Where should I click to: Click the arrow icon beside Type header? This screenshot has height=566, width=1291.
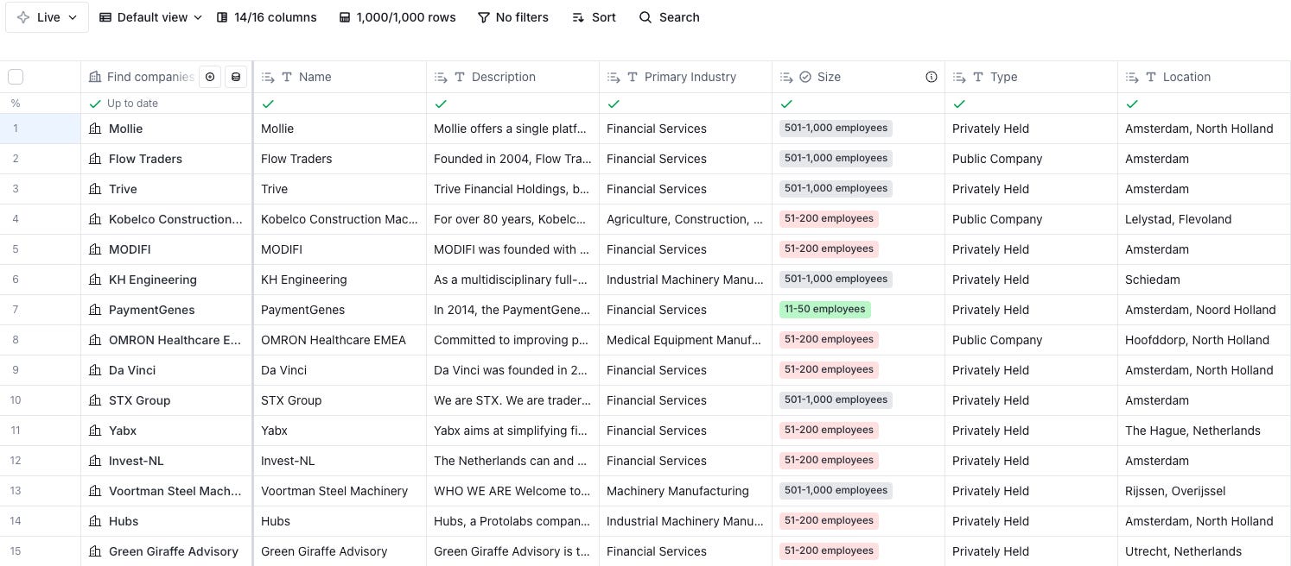(x=959, y=77)
